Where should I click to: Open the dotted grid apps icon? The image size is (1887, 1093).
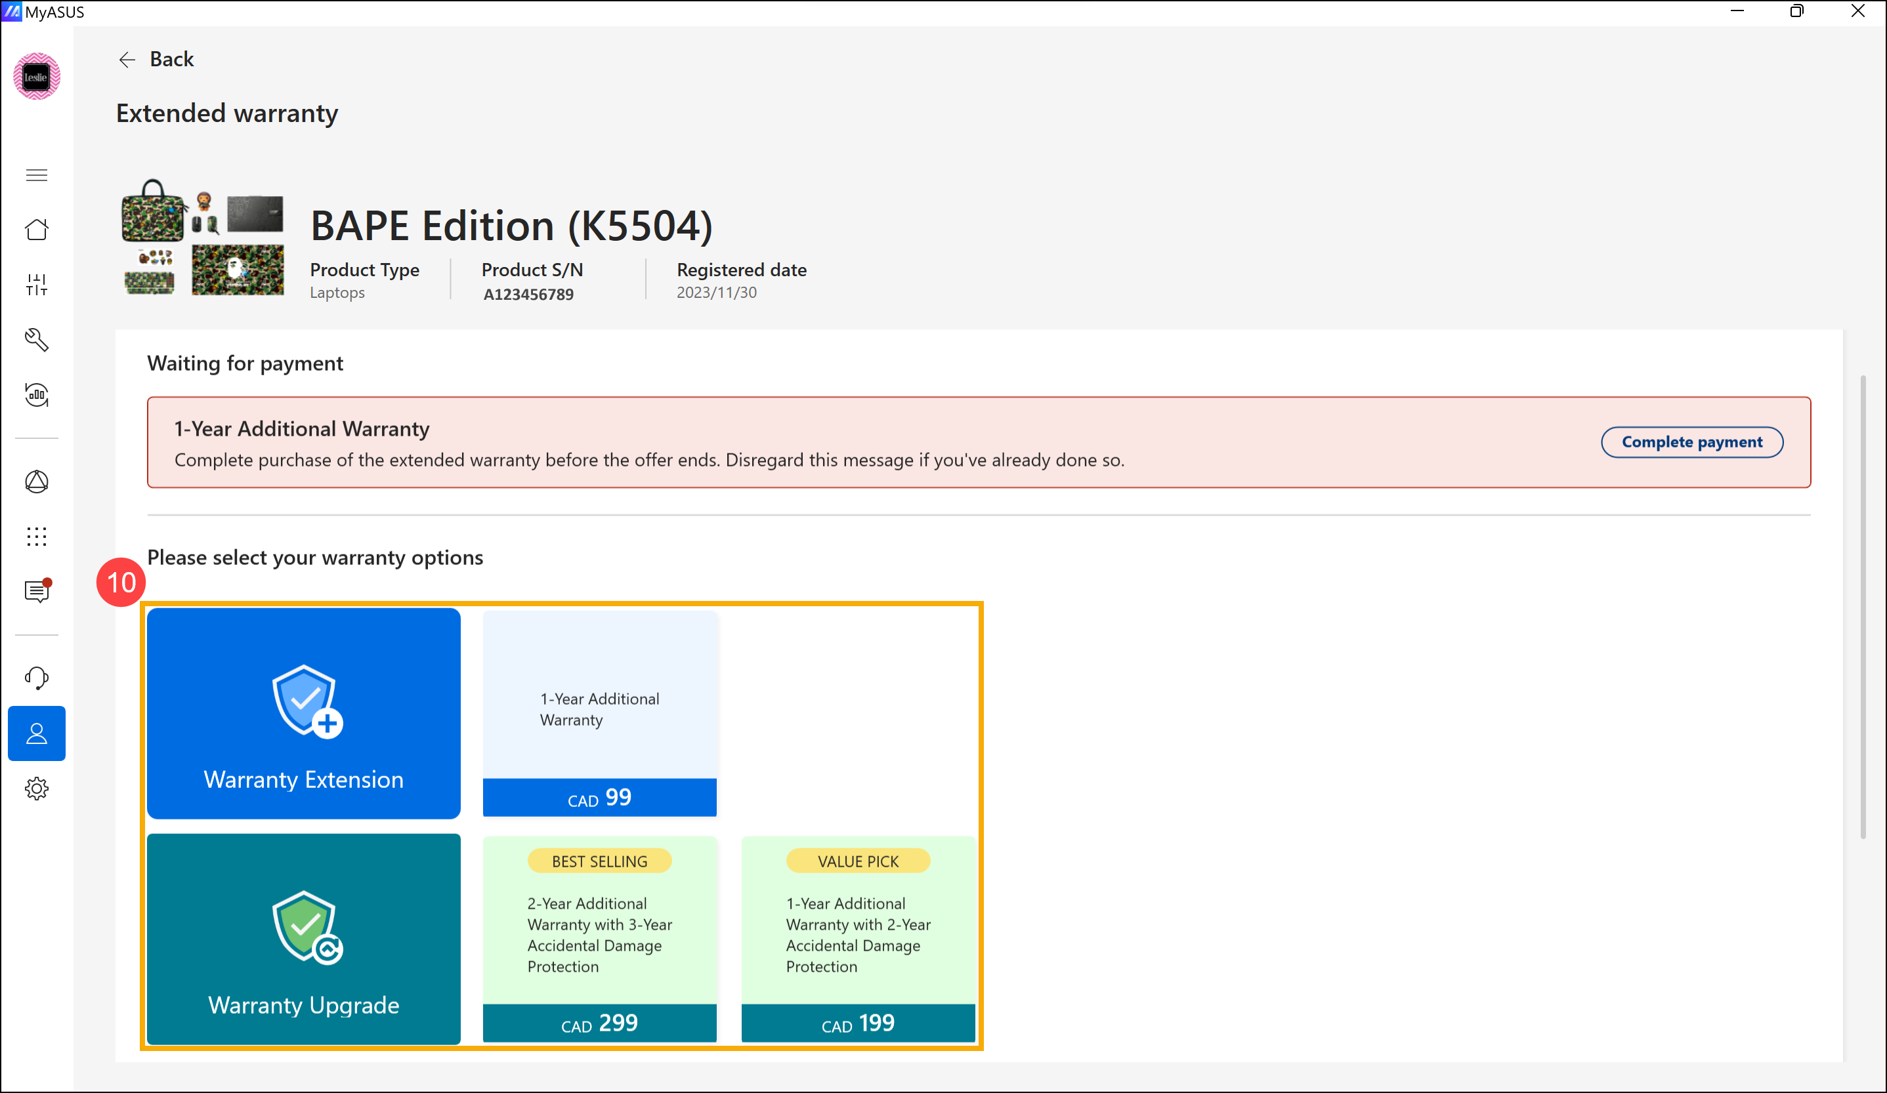click(37, 536)
